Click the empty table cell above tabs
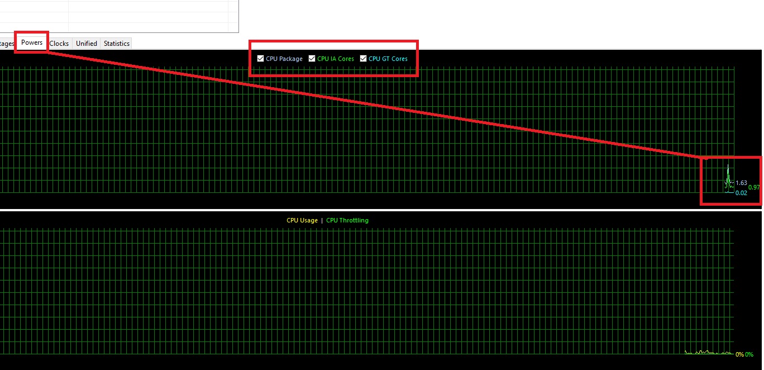Screen dimensions: 764x370 point(151,17)
